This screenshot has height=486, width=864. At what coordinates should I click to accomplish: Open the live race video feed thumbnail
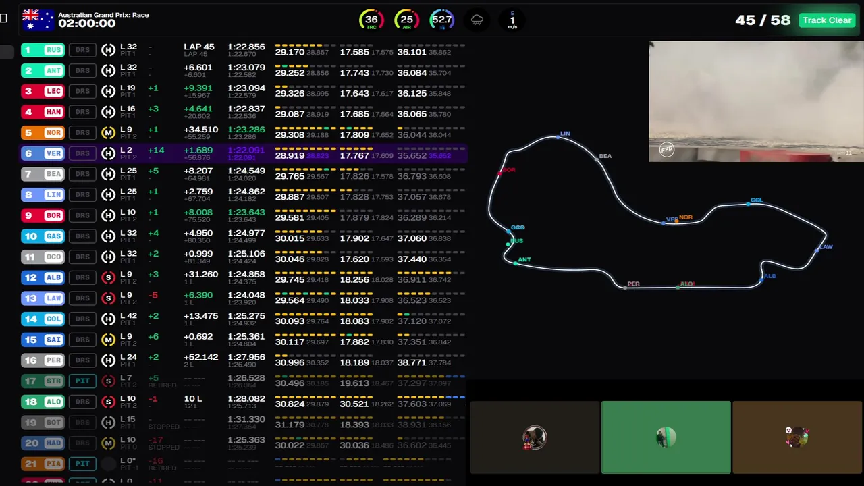756,101
